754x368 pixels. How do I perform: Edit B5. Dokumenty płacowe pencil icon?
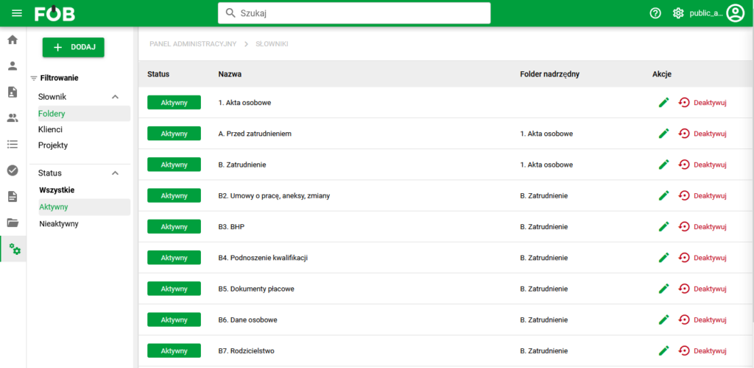[x=663, y=289]
